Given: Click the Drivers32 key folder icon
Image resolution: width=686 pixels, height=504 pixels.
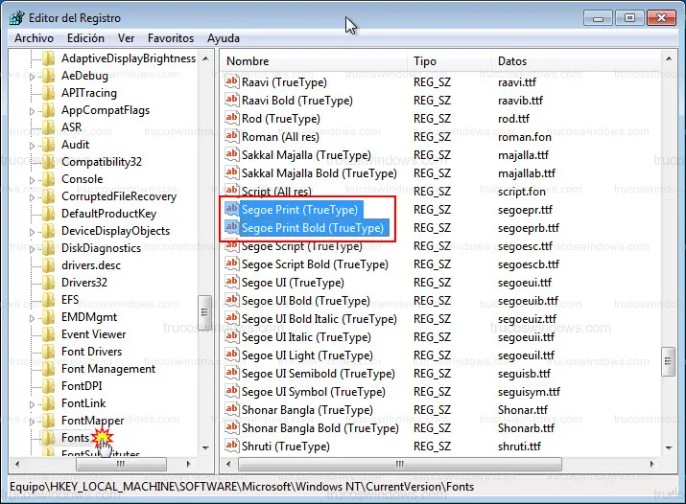Looking at the screenshot, I should (49, 283).
